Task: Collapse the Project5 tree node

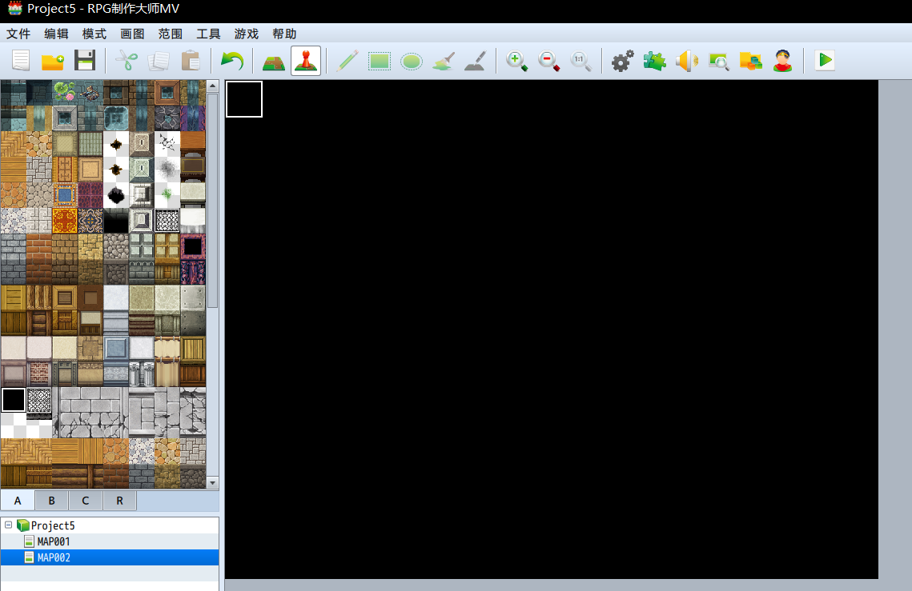Action: coord(9,525)
